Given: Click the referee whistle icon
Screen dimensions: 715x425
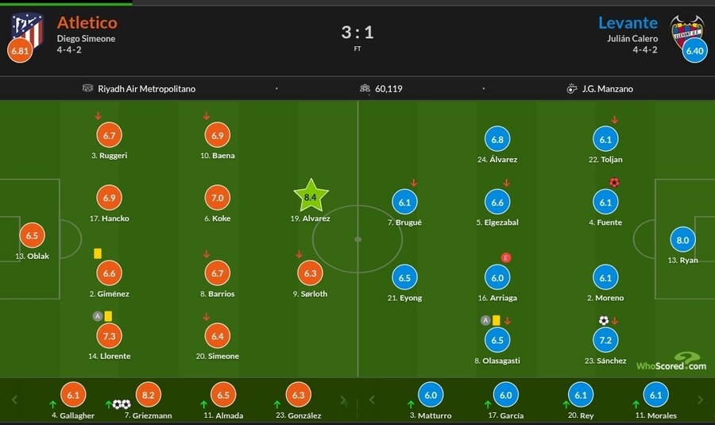Looking at the screenshot, I should pyautogui.click(x=571, y=89).
